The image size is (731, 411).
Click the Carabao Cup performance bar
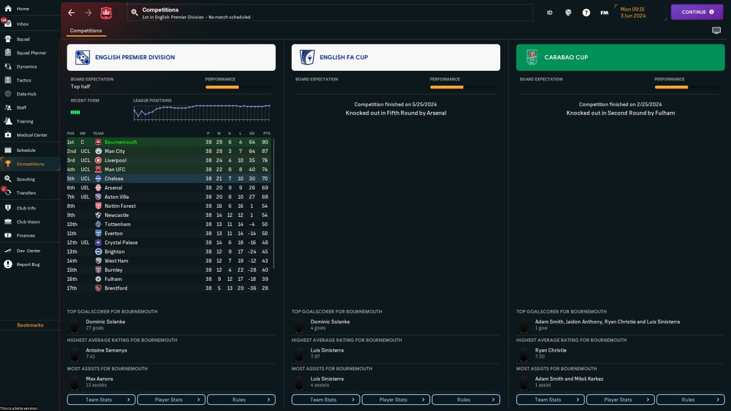click(688, 87)
